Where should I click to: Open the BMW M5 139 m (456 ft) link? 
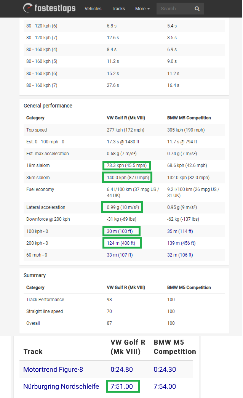point(181,243)
